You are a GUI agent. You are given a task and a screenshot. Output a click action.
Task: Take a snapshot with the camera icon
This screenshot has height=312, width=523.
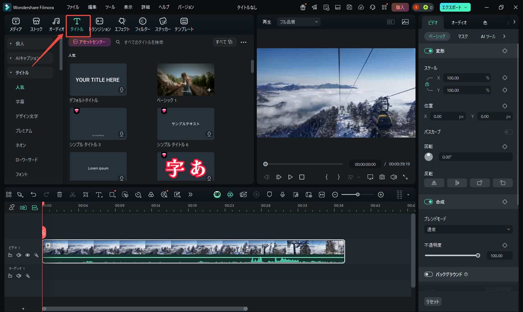coord(382,177)
